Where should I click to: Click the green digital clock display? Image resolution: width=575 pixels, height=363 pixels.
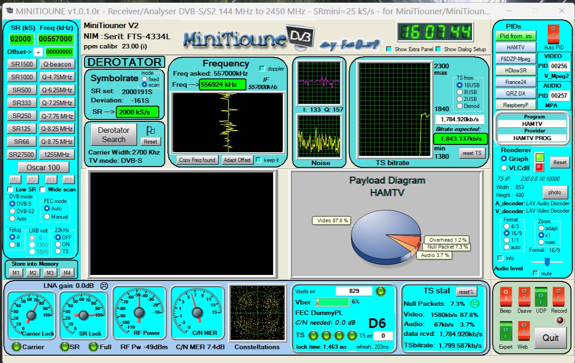pyautogui.click(x=435, y=32)
